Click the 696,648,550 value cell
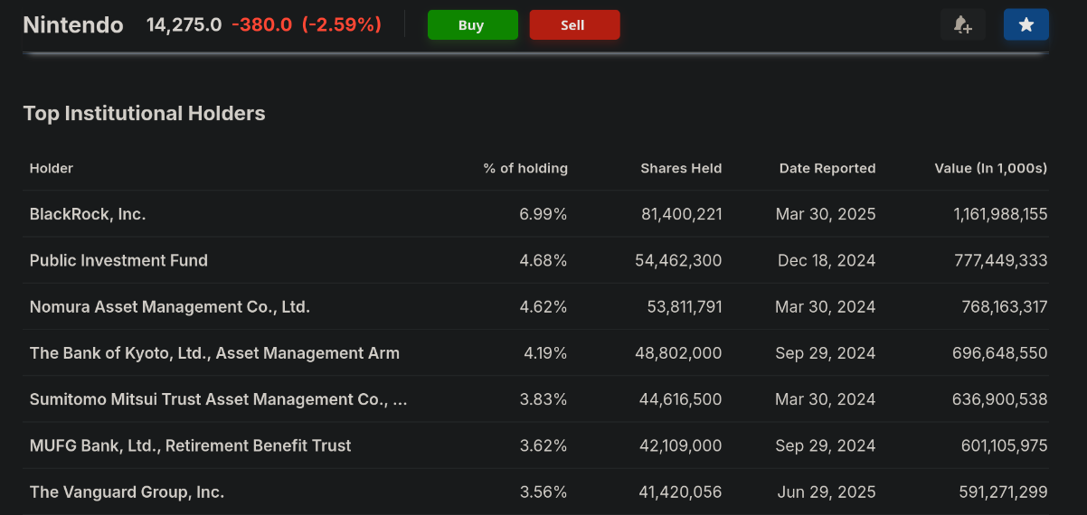 (1000, 353)
